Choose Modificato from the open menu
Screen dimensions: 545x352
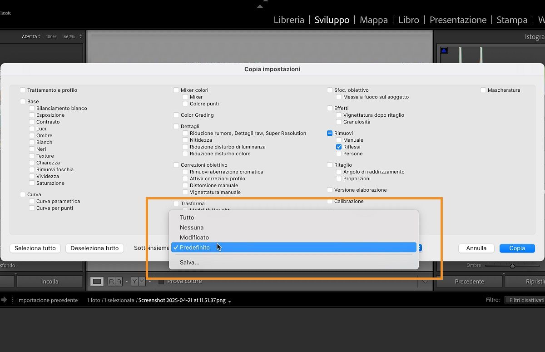[x=194, y=237]
